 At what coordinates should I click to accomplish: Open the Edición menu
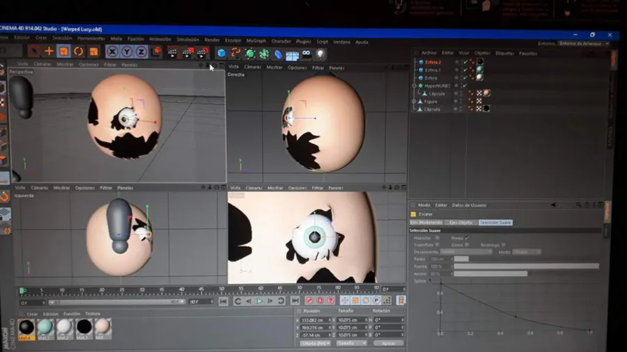(x=22, y=38)
